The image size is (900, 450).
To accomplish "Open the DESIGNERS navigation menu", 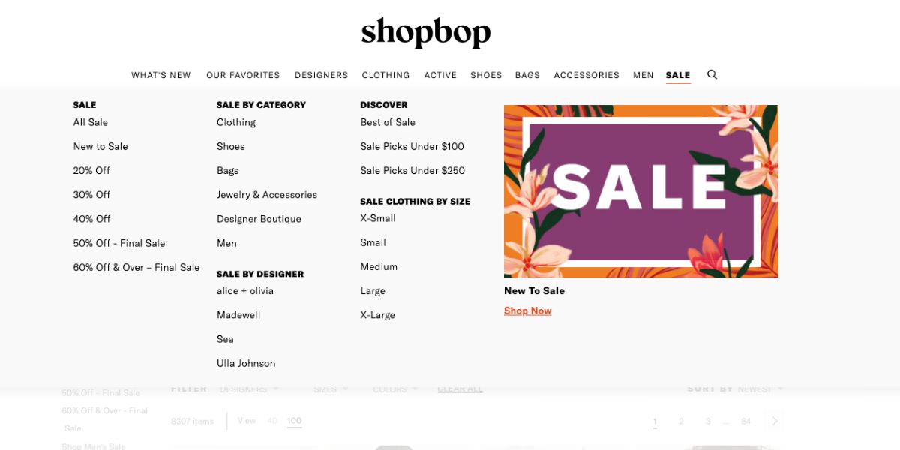I will 321,75.
